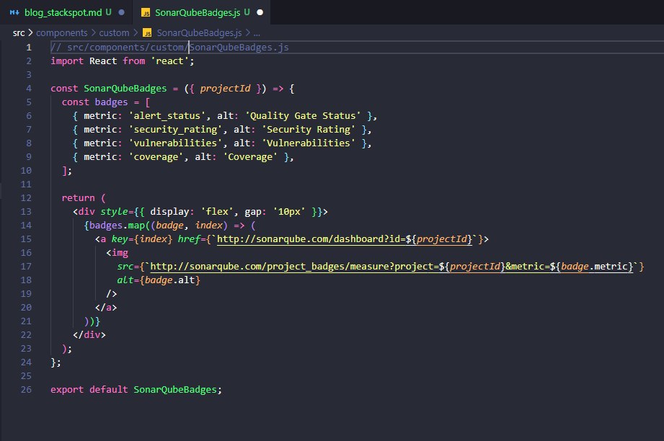Click the 'return' keyword on line 12
The image size is (664, 441).
click(79, 197)
